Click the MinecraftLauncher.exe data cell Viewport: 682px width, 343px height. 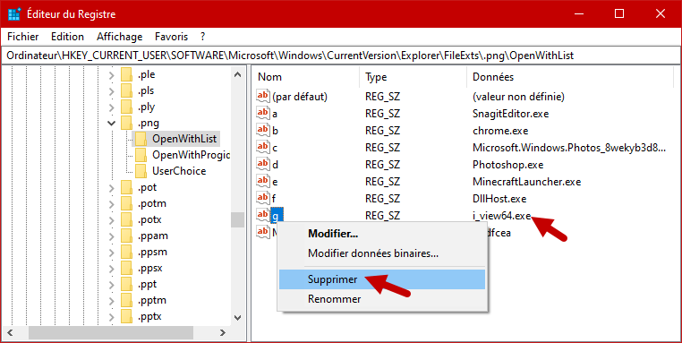(527, 182)
